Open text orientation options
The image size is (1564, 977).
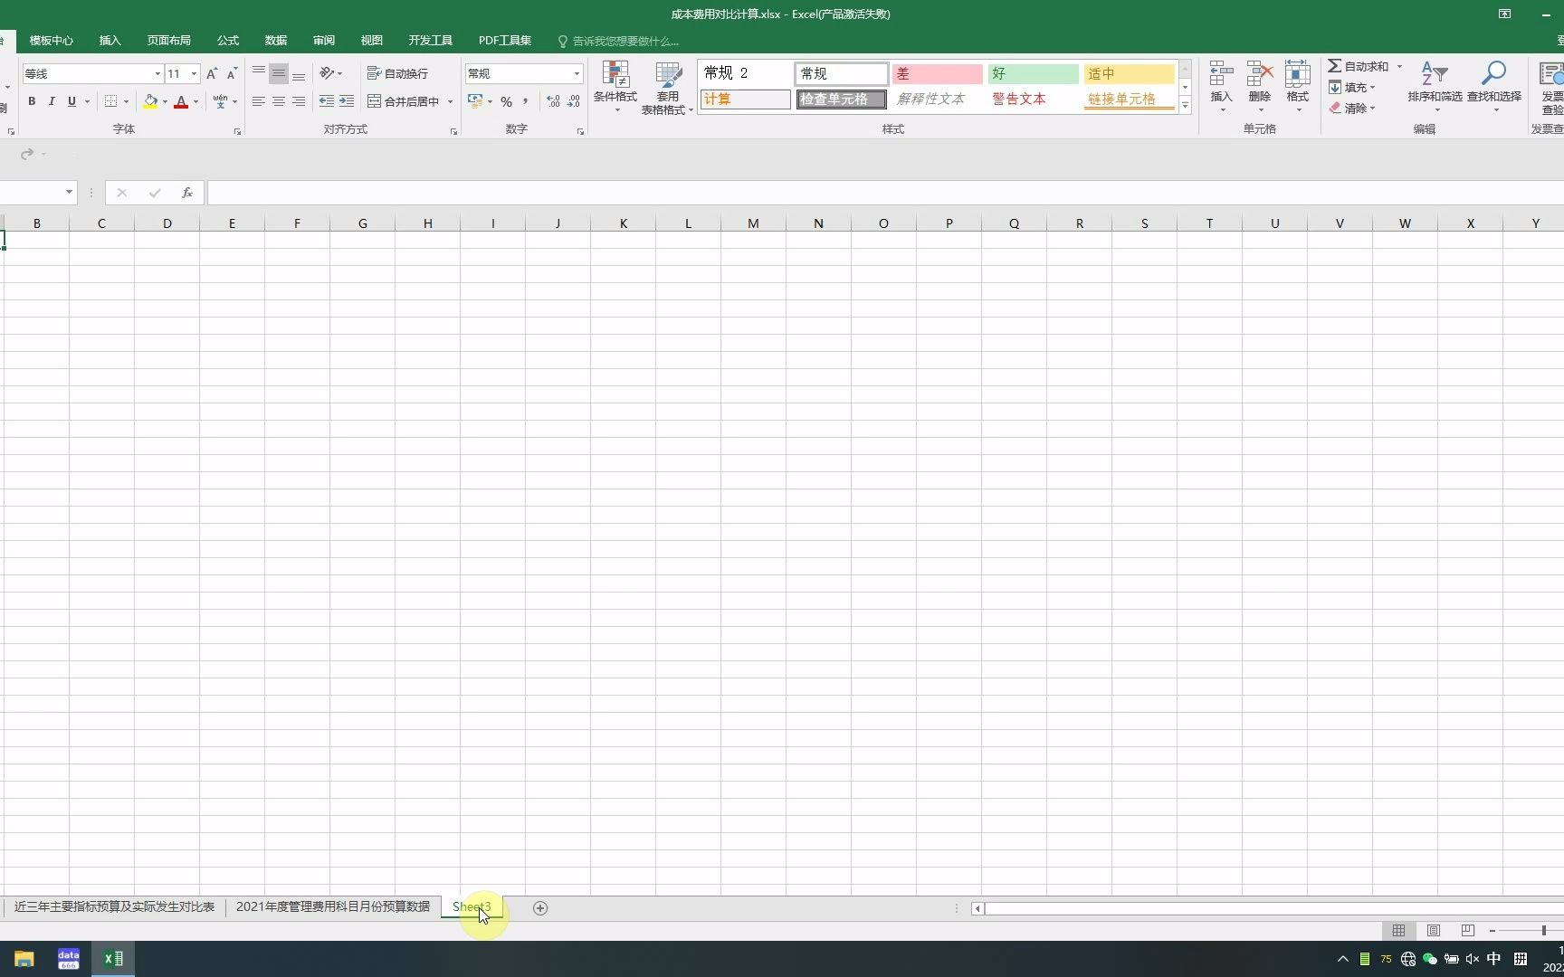(330, 73)
